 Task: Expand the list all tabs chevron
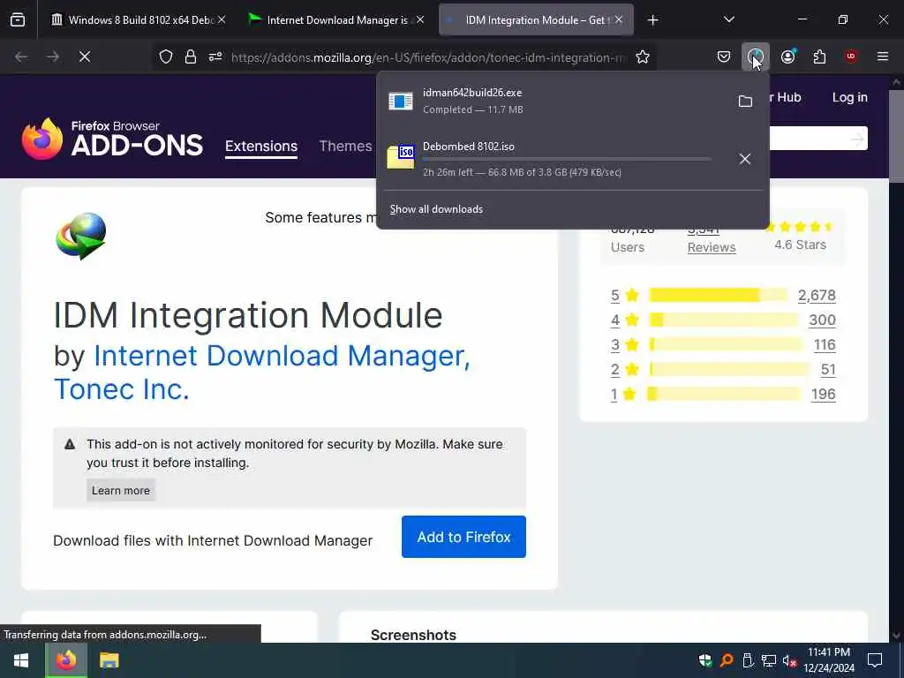pyautogui.click(x=728, y=20)
